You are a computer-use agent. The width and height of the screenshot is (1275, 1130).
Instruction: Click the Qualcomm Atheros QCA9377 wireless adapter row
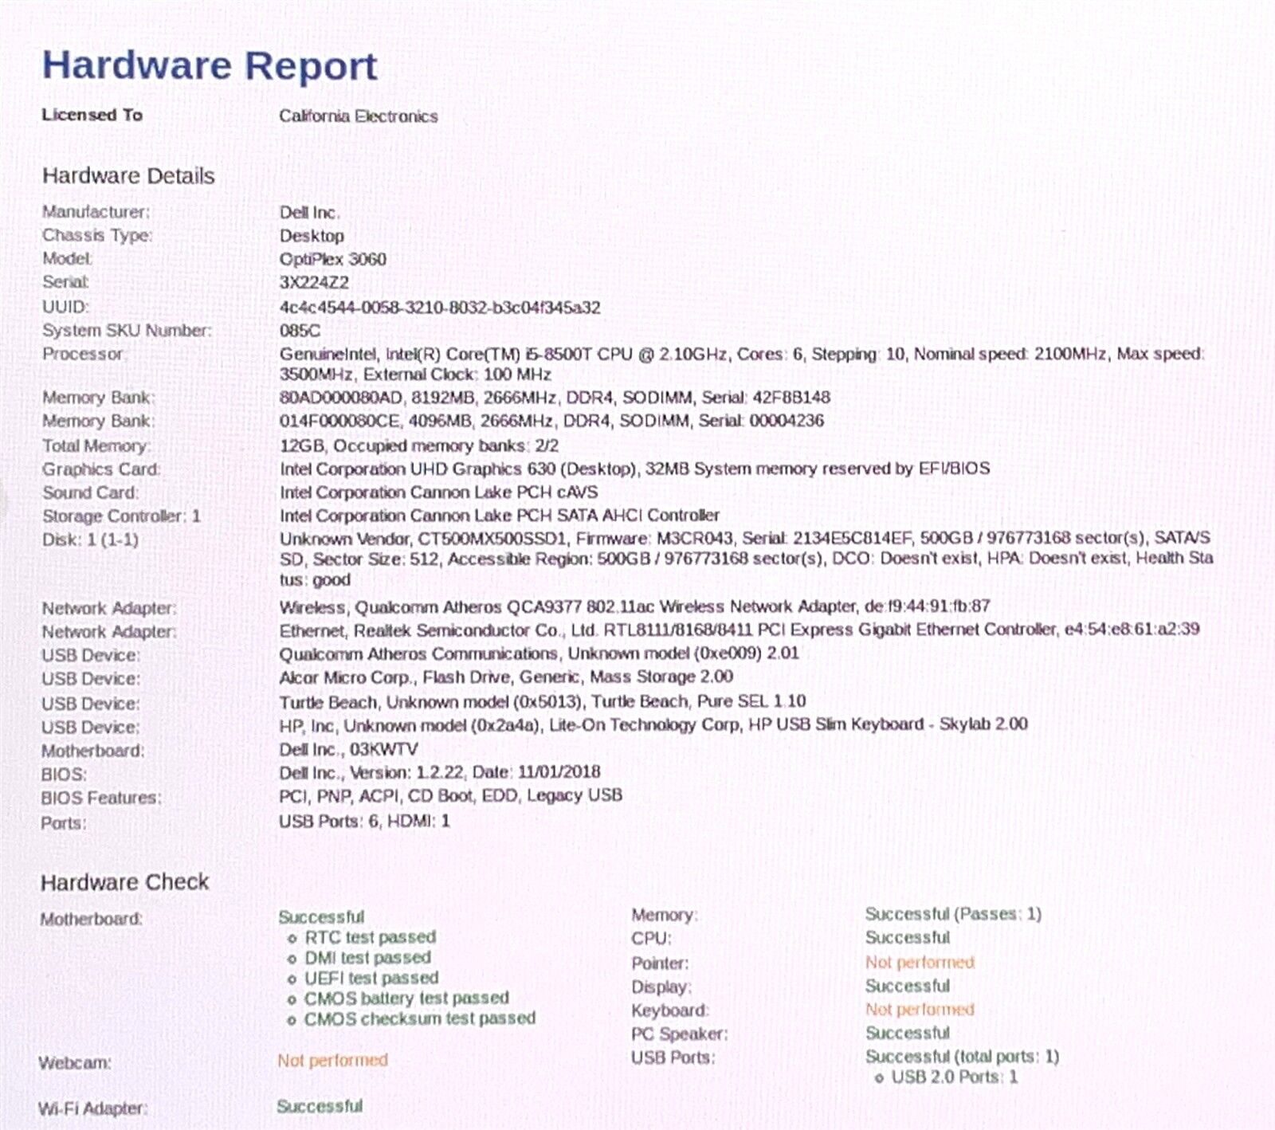click(x=634, y=606)
